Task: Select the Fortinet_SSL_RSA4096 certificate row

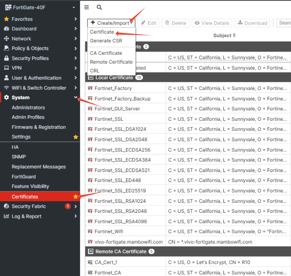Action: click(x=188, y=221)
